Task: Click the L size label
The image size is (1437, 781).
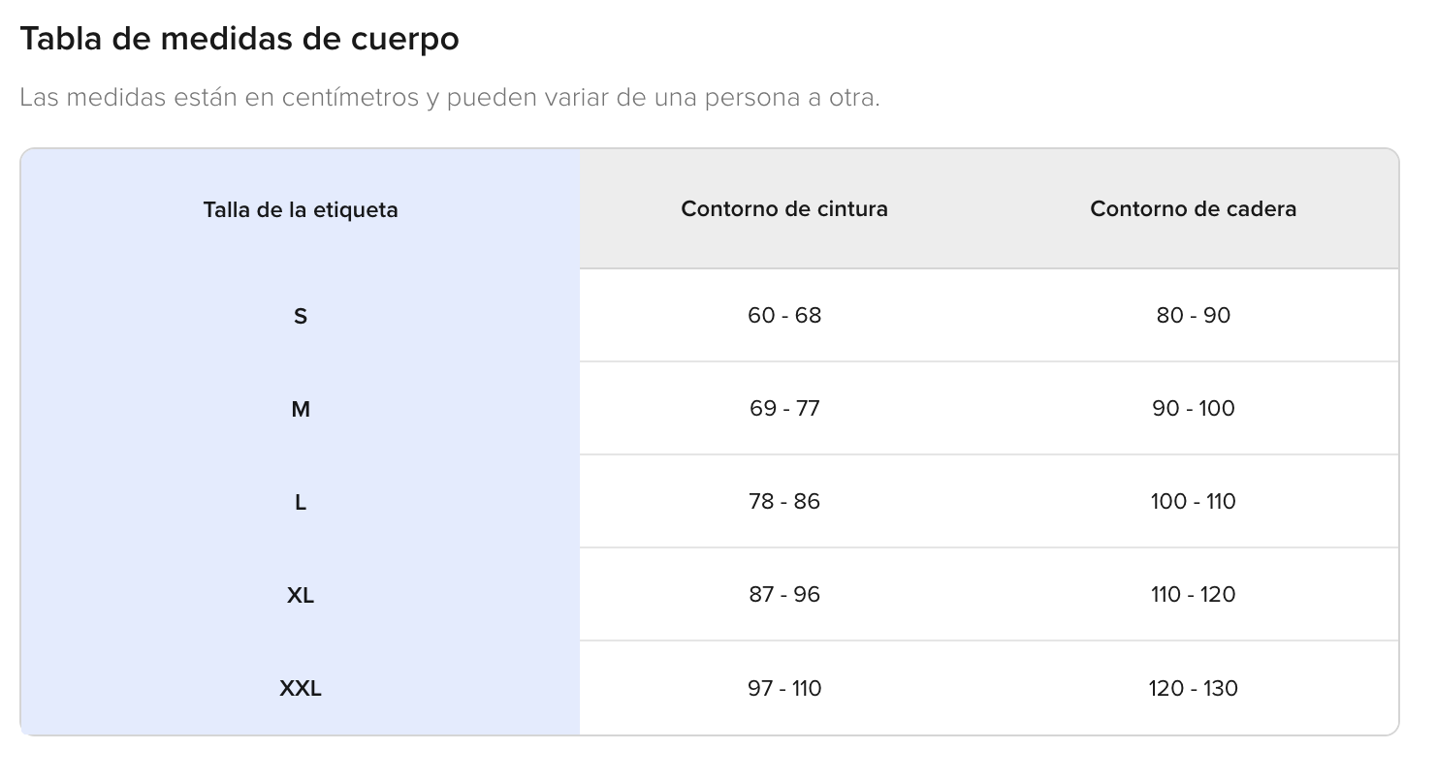Action: (301, 502)
